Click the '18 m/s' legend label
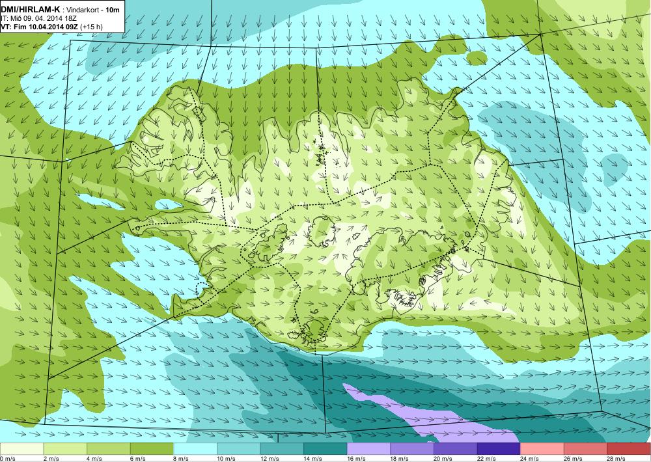Screen dimensions: 651x462 pos(400,459)
